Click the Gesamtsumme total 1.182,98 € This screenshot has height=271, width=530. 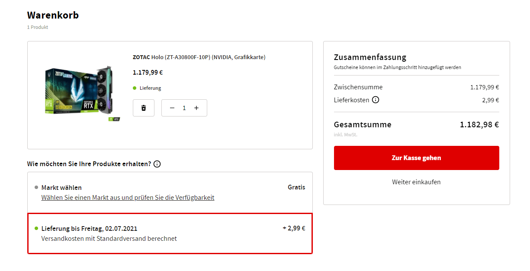[x=479, y=125]
